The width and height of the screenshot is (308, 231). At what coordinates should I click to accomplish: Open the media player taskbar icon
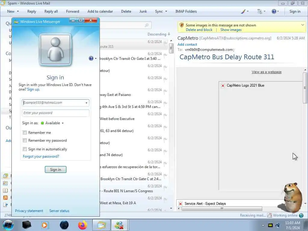45,225
